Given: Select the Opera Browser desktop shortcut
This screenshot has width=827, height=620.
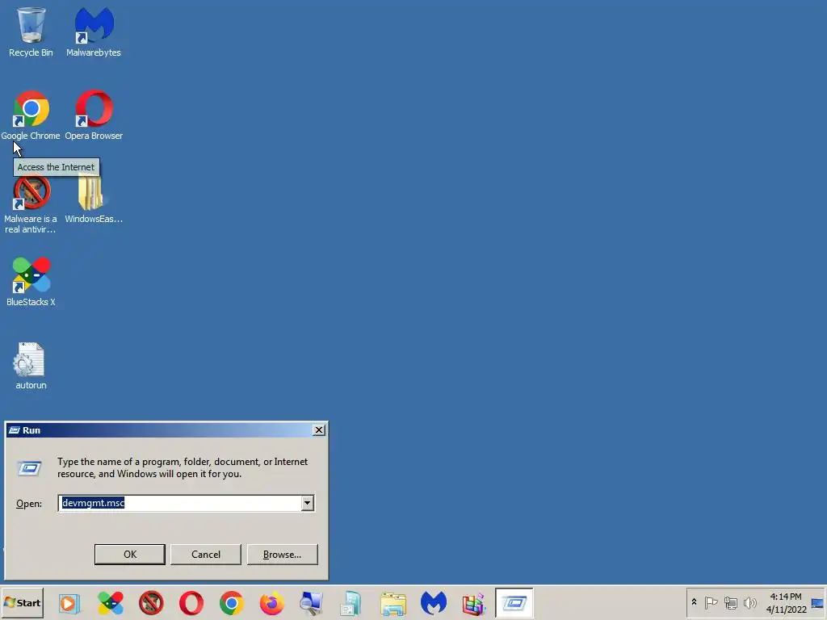Looking at the screenshot, I should [94, 115].
